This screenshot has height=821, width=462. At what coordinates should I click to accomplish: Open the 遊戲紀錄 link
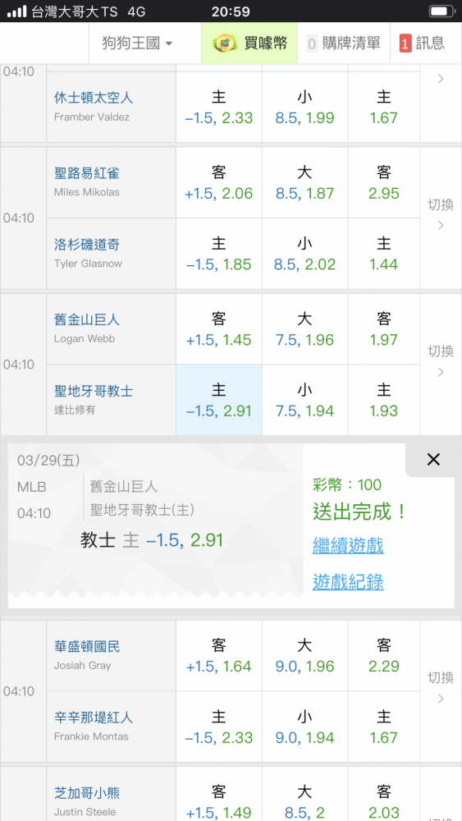(348, 582)
